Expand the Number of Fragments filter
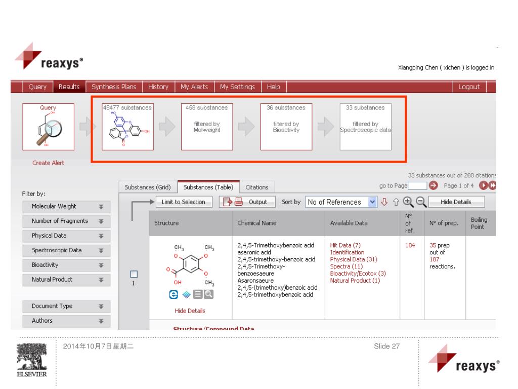Viewport: 518px width, 389px height. (x=66, y=221)
